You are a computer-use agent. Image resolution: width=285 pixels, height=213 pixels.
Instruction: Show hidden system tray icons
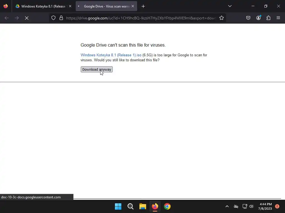pos(227,206)
